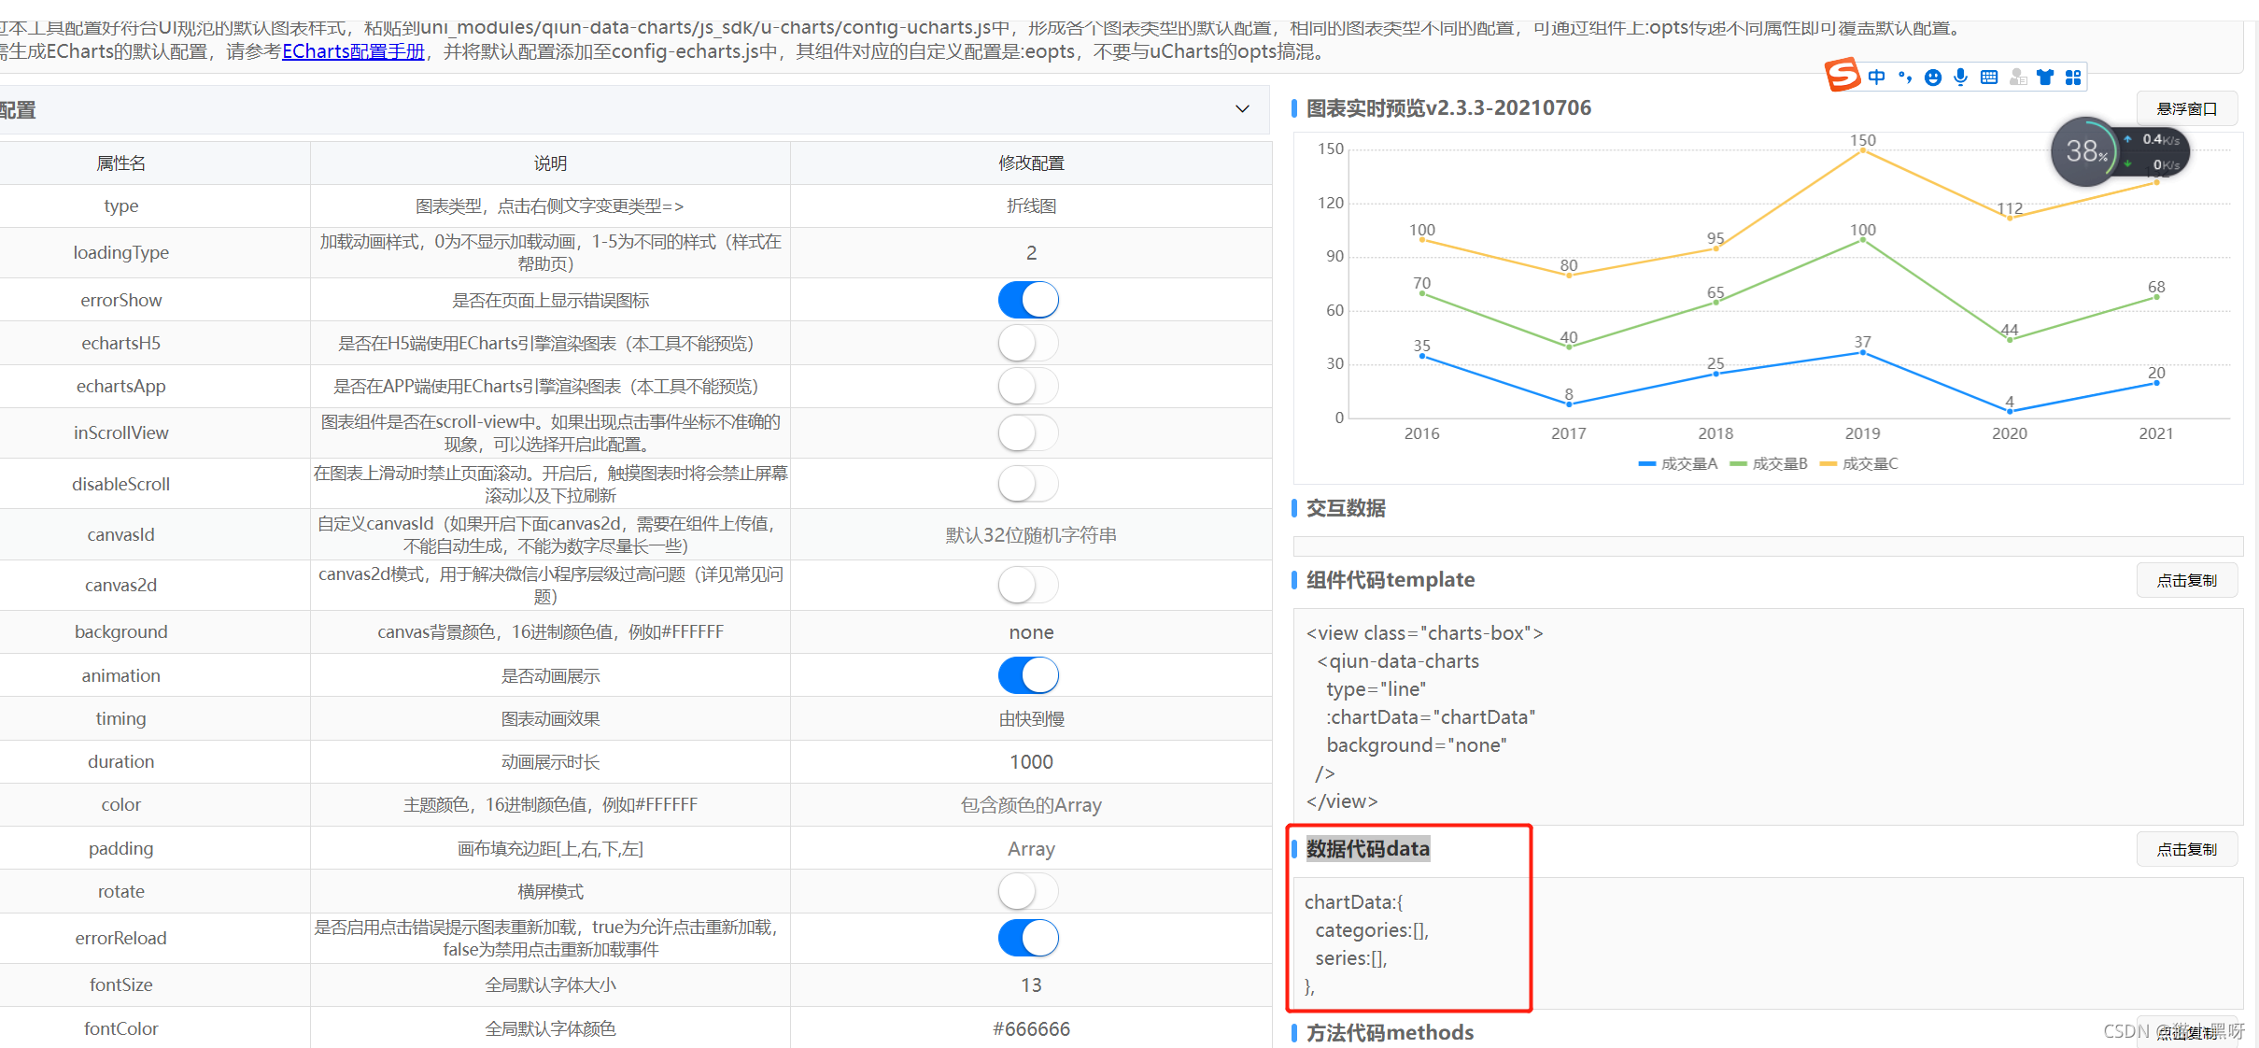Click the disableScroll property name cell
This screenshot has height=1048, width=2259.
(x=121, y=484)
